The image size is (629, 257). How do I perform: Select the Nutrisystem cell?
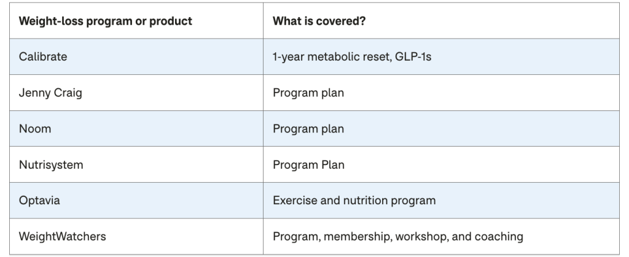tap(50, 164)
